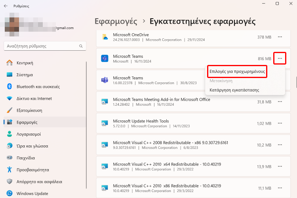Screen dimensions: 297x198
Task: Open three-dots menu for Teams Meeting Add-in
Action: (280, 102)
